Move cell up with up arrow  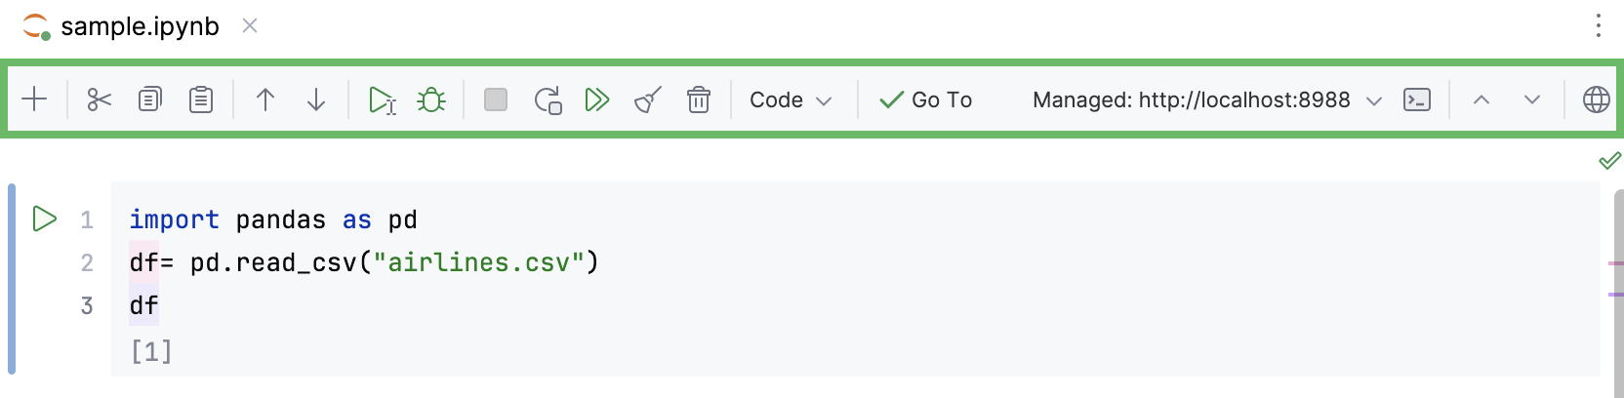pos(265,99)
